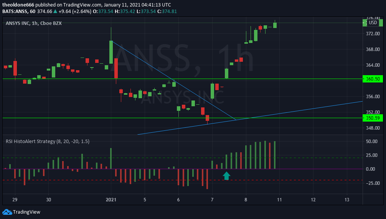Click the 13 date axis label

click(346, 199)
